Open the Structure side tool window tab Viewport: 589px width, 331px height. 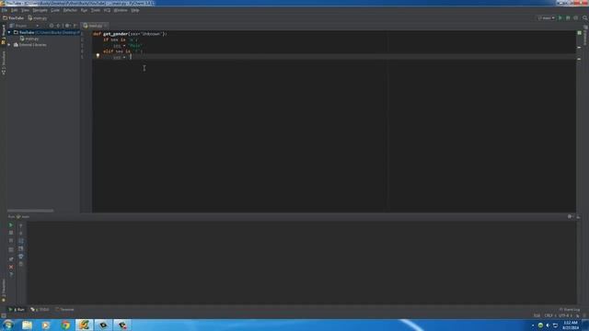pyautogui.click(x=4, y=63)
